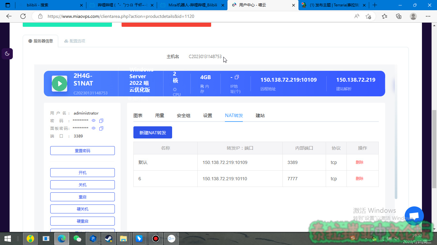
Task: Open the tab actions menu icon
Action: 8,5
